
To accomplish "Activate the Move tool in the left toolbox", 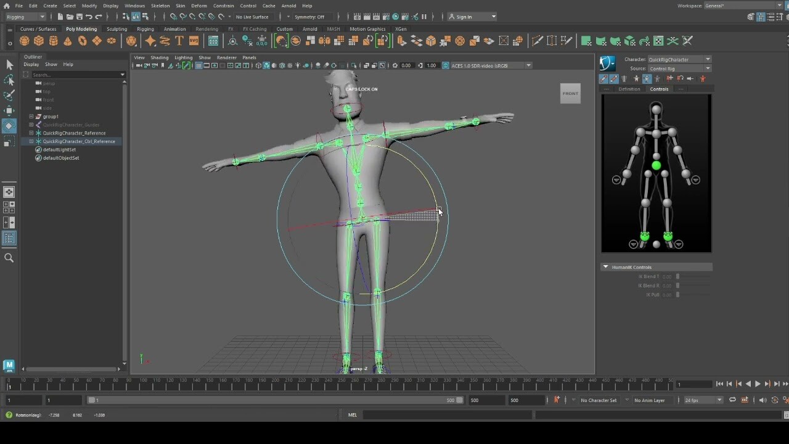I will tap(9, 110).
